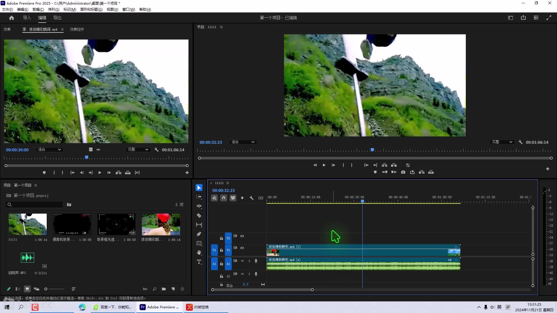Image resolution: width=557 pixels, height=313 pixels.
Task: Open the Program monitor button editor plus
Action: 548,169
